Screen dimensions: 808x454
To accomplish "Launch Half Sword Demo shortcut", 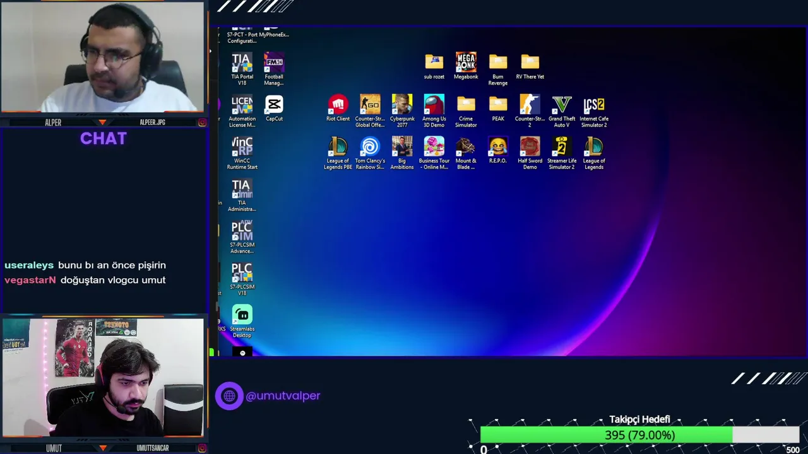I will (x=530, y=153).
